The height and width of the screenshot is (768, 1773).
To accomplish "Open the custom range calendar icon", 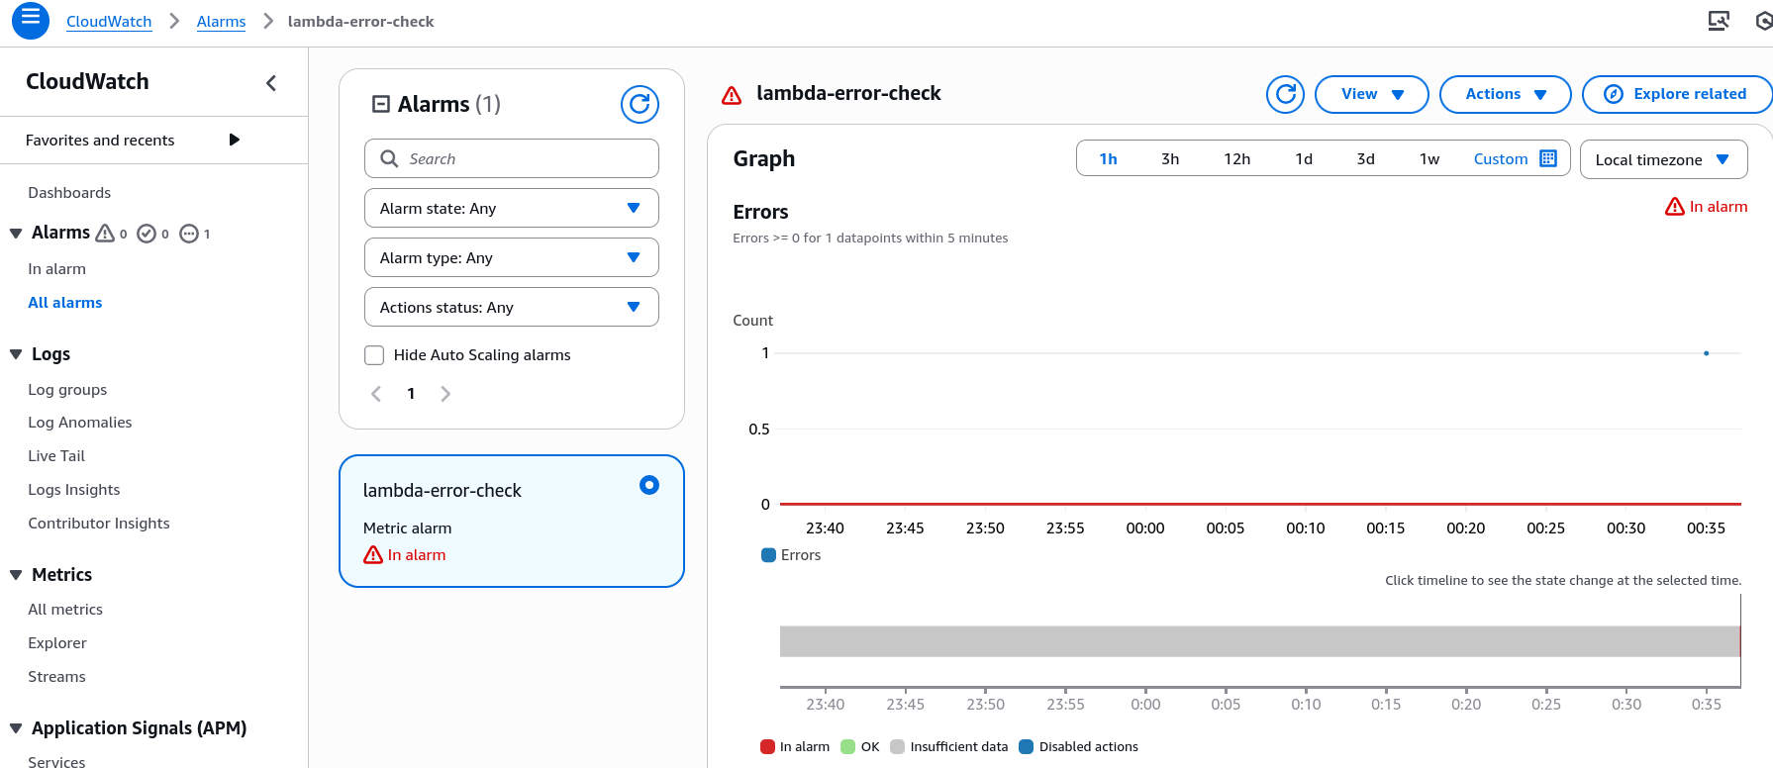I will click(x=1548, y=158).
